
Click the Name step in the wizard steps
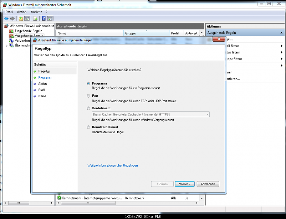coord(42,96)
